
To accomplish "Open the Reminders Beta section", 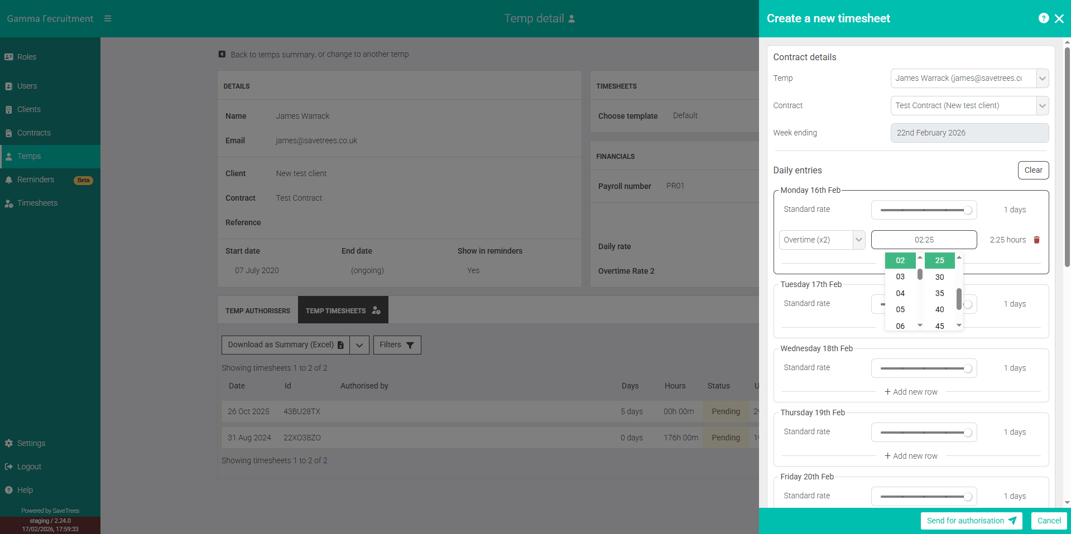I will (36, 179).
